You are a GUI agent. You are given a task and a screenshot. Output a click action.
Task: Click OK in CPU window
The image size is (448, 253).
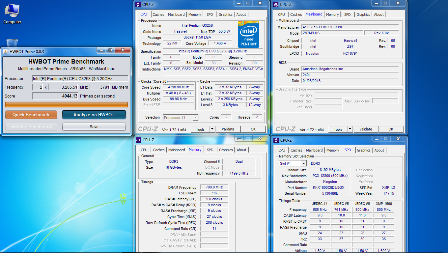[253, 129]
